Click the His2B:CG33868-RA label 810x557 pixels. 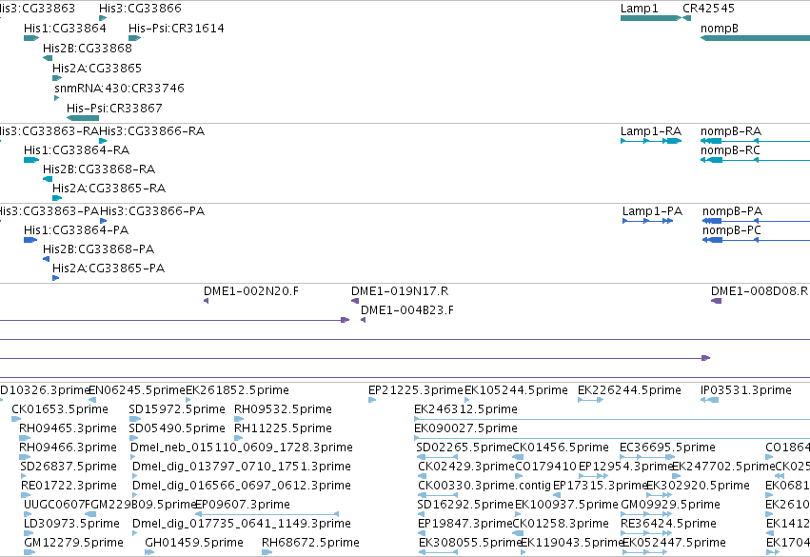coord(99,169)
